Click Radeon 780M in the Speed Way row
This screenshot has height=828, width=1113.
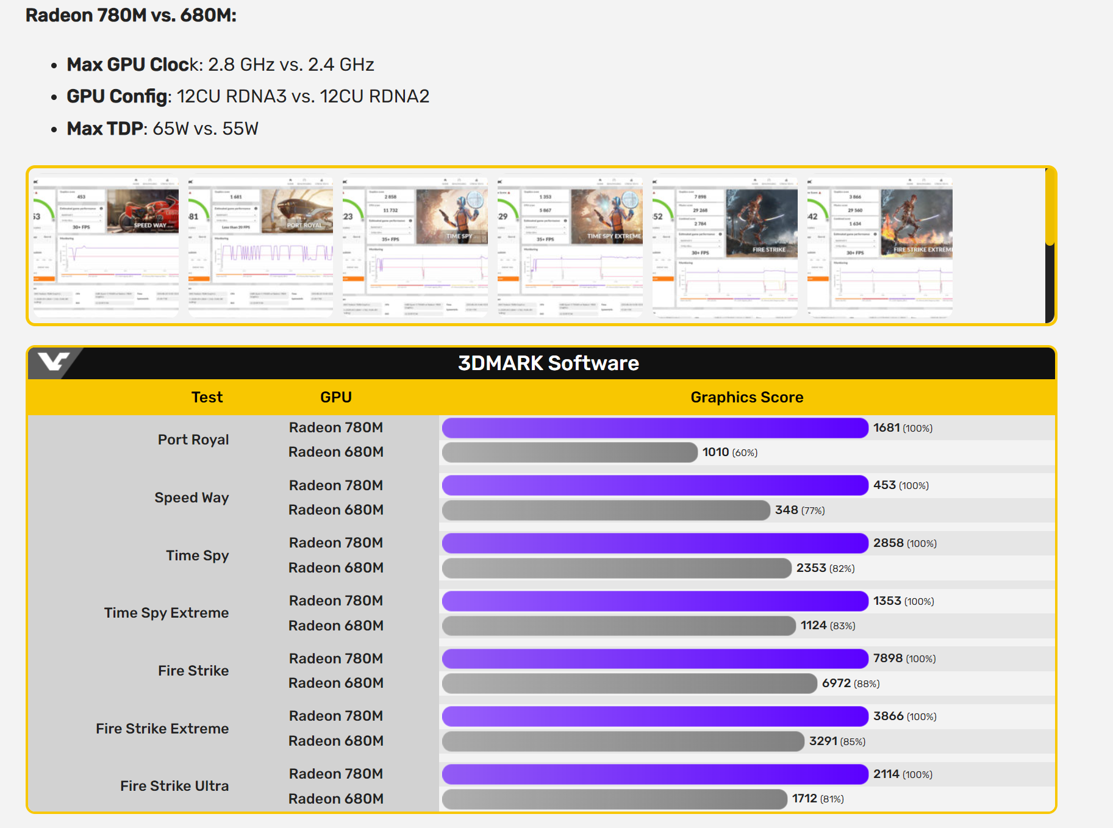tap(336, 485)
